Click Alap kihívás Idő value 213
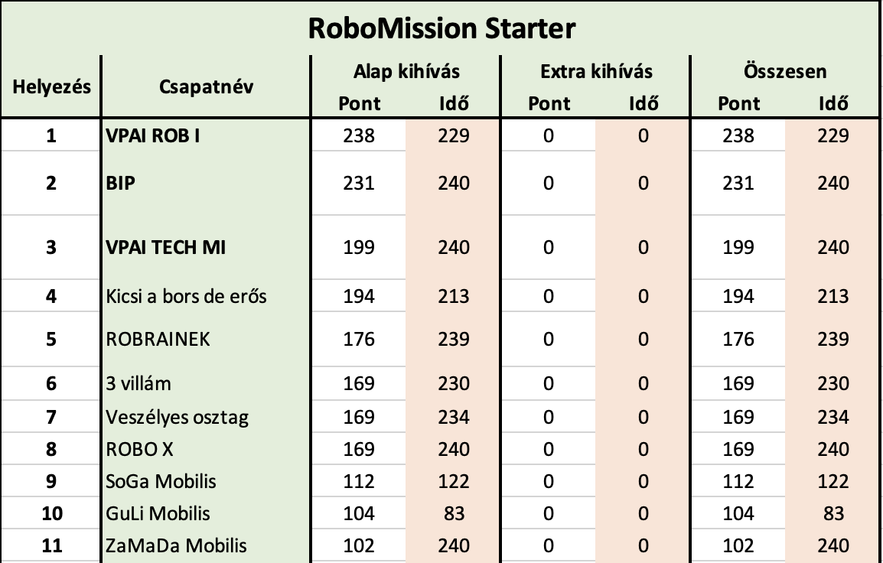This screenshot has width=883, height=563. [453, 296]
